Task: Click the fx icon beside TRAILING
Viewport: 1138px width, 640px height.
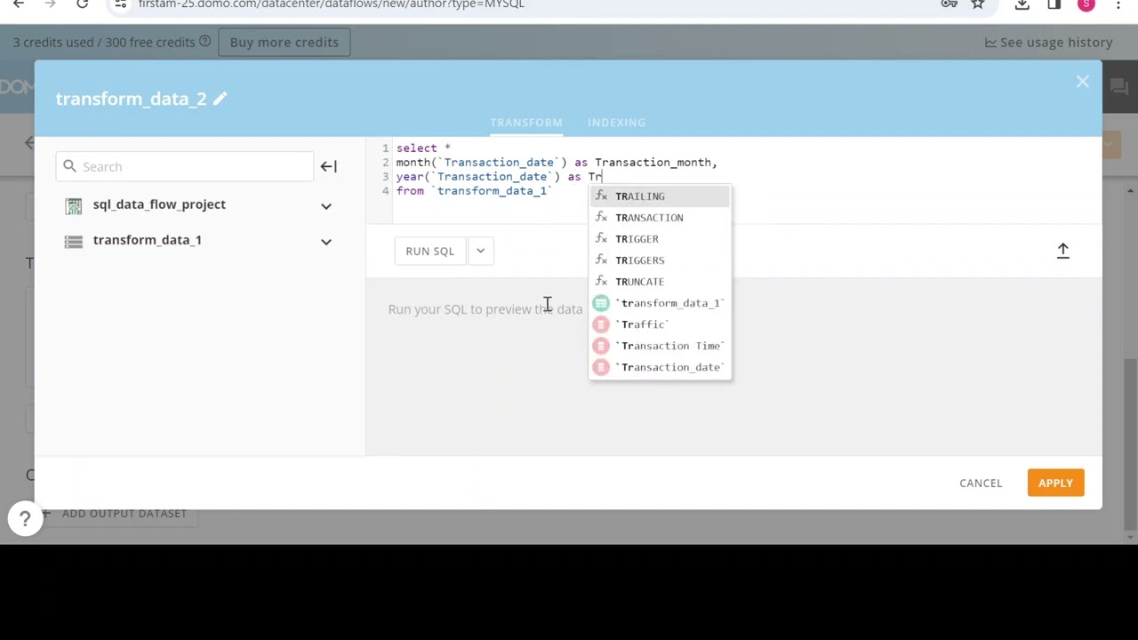Action: (x=601, y=196)
